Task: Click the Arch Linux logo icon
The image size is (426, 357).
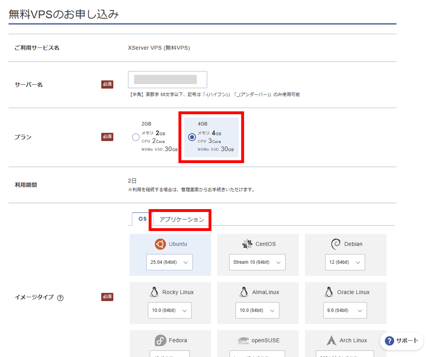Action: (331, 340)
